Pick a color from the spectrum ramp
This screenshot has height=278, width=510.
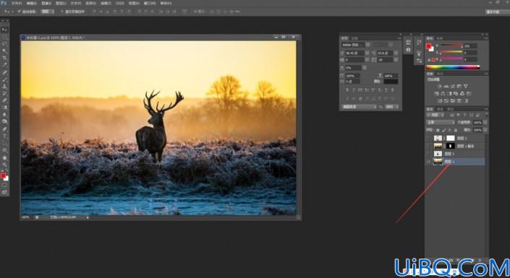pos(453,67)
